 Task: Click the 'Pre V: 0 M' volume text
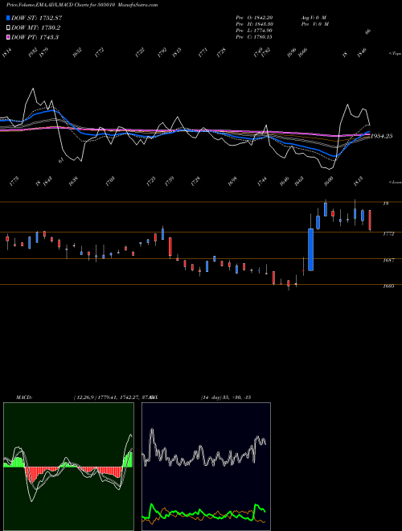[315, 24]
